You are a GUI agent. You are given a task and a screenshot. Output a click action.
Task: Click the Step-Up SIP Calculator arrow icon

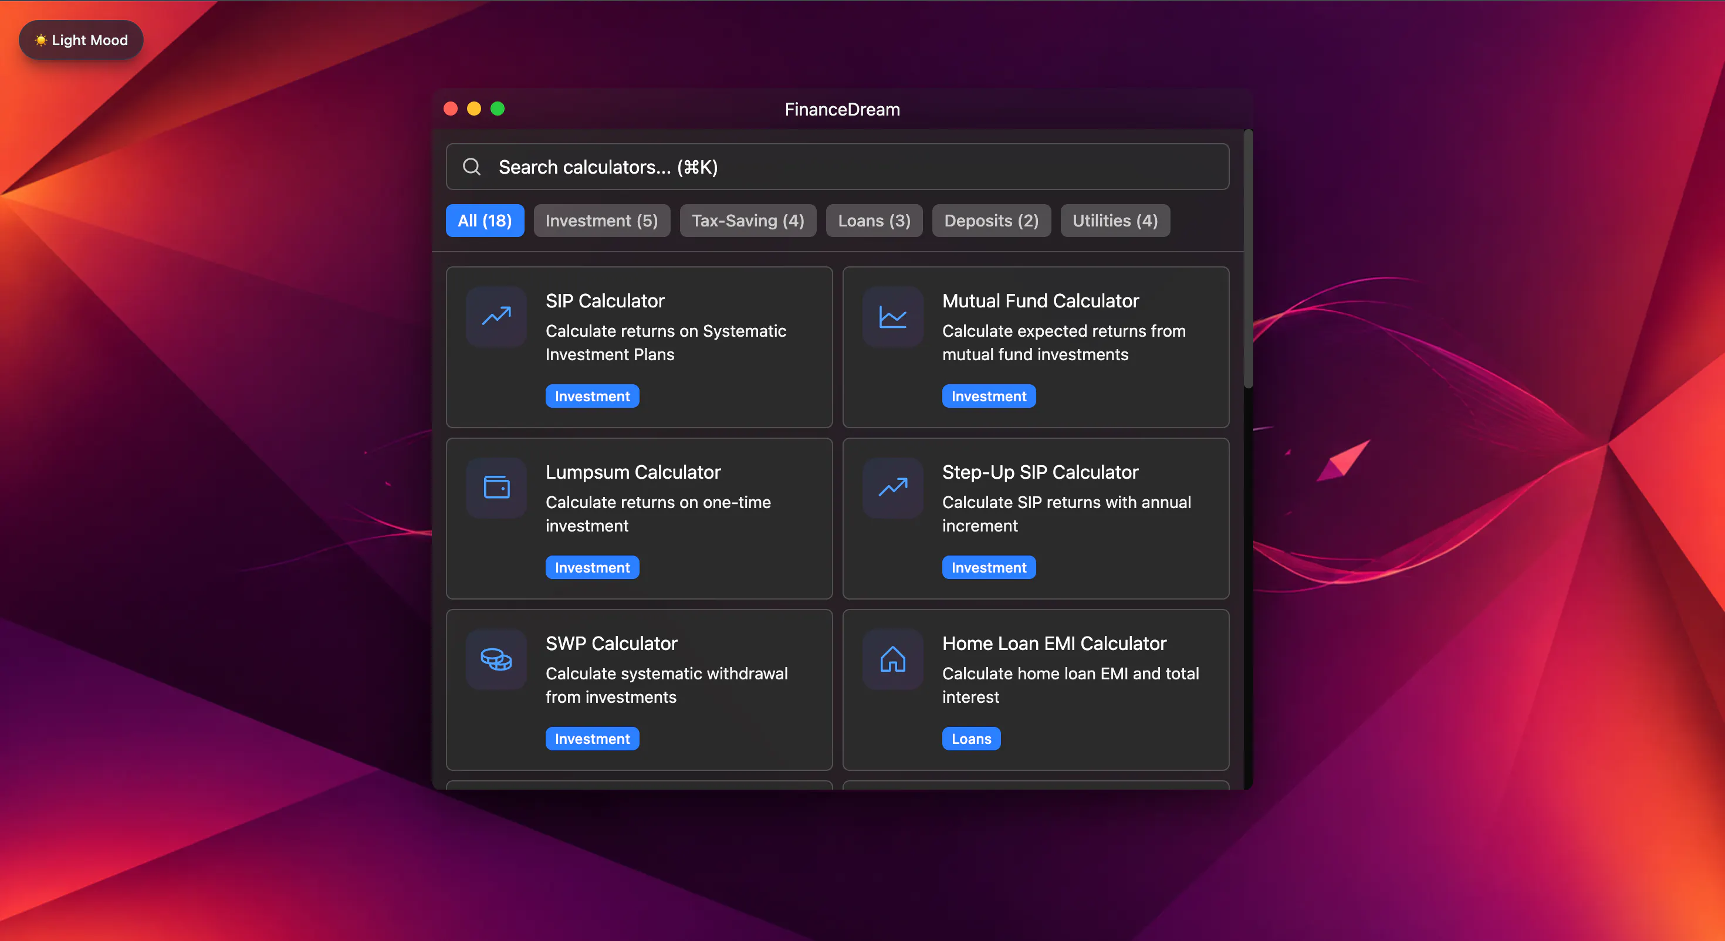[x=892, y=488]
